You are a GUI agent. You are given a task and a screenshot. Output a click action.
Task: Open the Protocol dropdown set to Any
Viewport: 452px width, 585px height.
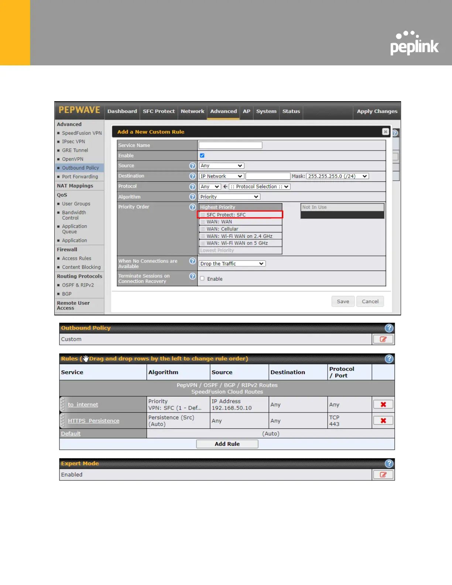[210, 187]
